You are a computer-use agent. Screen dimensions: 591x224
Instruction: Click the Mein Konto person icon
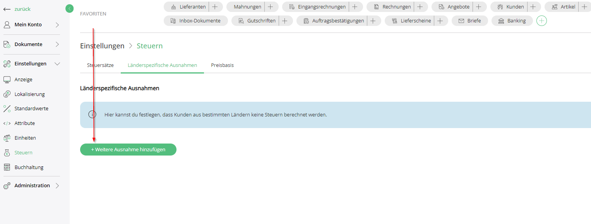pos(7,25)
